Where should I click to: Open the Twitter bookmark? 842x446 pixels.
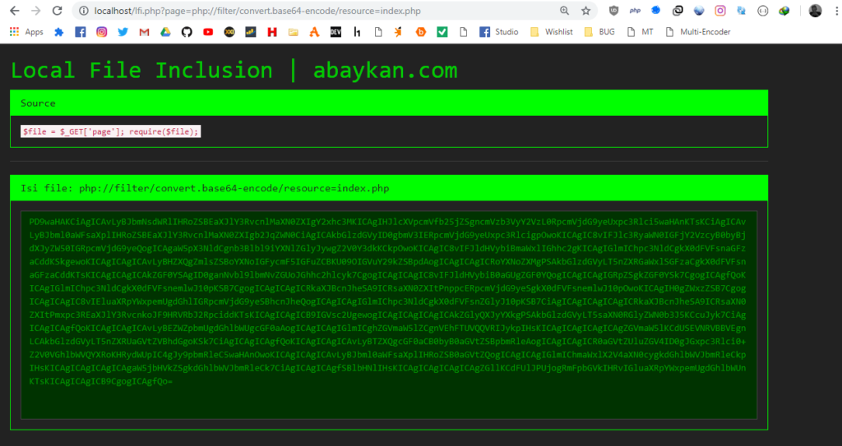click(x=123, y=32)
